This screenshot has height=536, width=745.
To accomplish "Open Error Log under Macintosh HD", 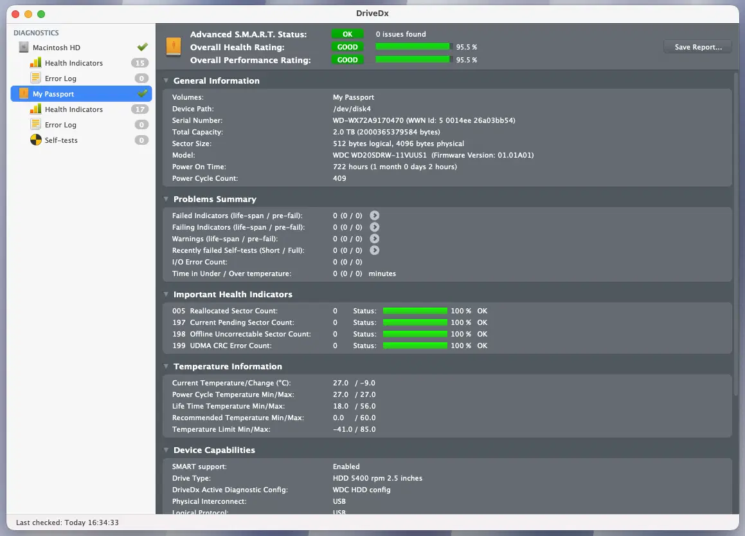I will (81, 78).
